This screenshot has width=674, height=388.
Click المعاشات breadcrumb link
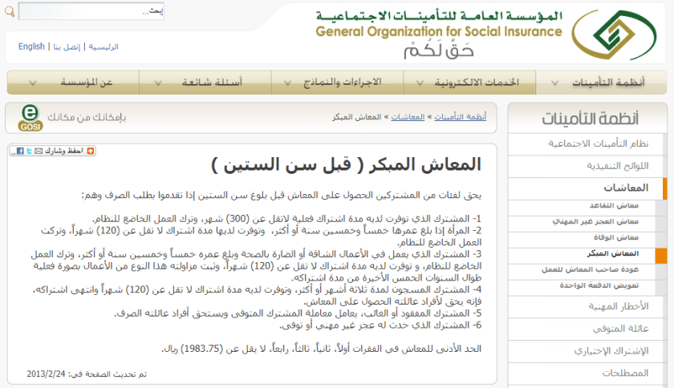tap(408, 117)
